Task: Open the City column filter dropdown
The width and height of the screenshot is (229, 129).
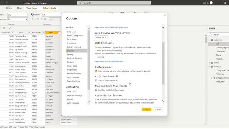Action: 59,33
